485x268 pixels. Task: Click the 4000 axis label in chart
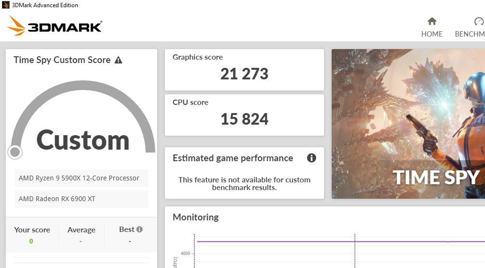point(185,254)
